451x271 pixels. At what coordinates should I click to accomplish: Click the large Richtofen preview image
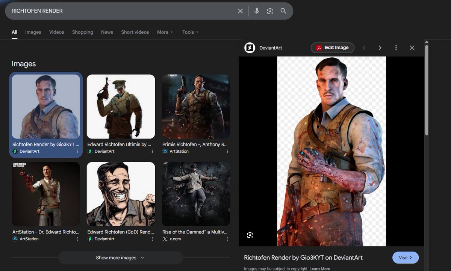331,151
